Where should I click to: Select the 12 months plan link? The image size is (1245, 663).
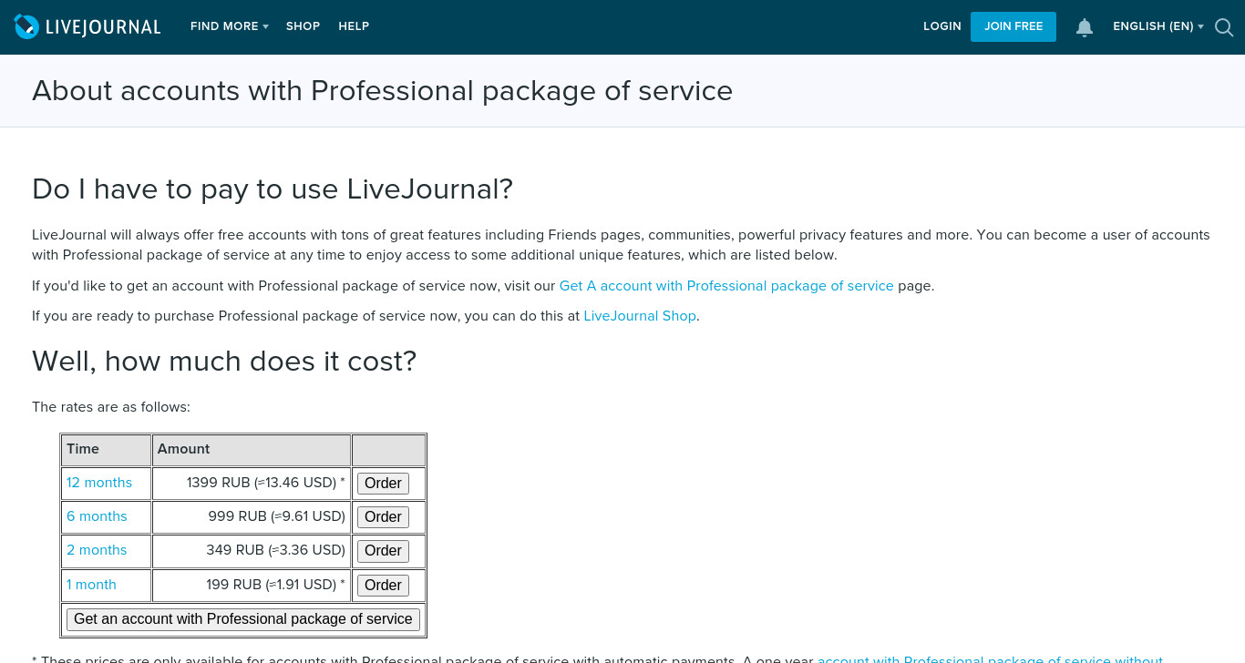[99, 483]
